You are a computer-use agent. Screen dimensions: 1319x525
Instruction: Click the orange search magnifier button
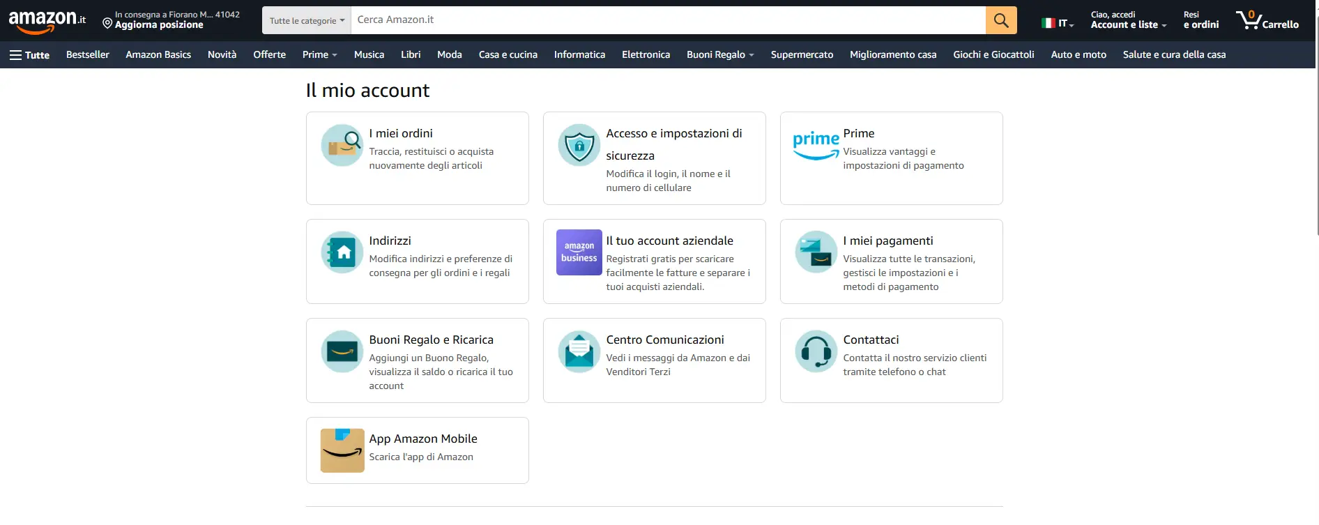click(1000, 20)
